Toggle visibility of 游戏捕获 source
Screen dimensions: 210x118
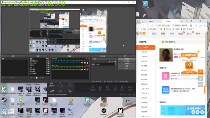point(47,71)
